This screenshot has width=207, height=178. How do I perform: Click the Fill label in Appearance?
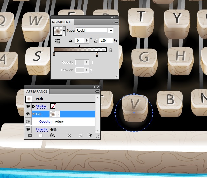pos(39,114)
